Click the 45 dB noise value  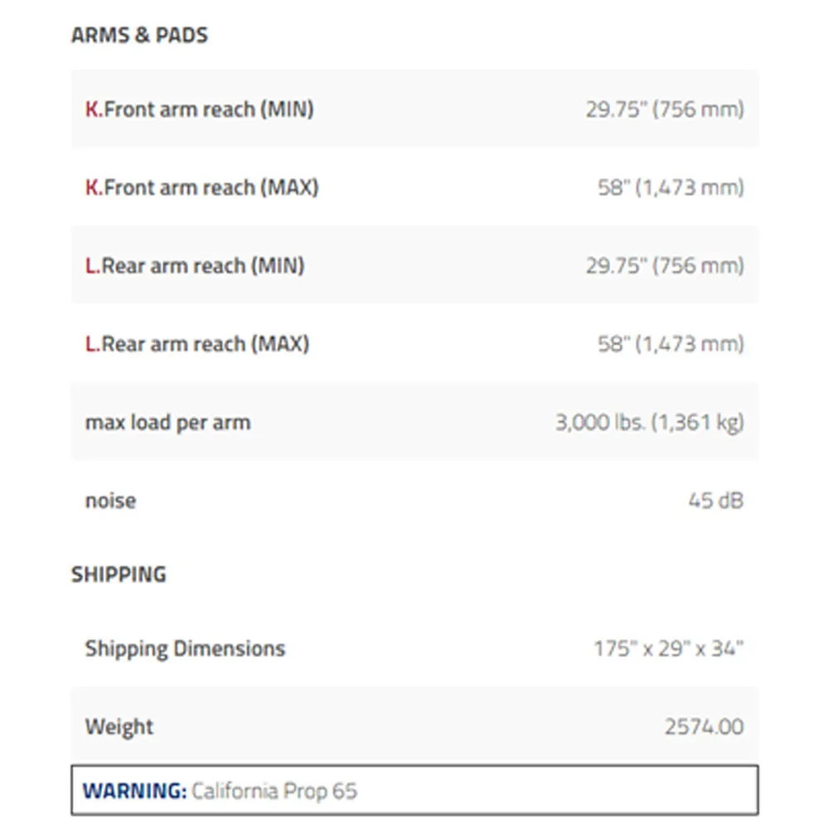click(716, 501)
